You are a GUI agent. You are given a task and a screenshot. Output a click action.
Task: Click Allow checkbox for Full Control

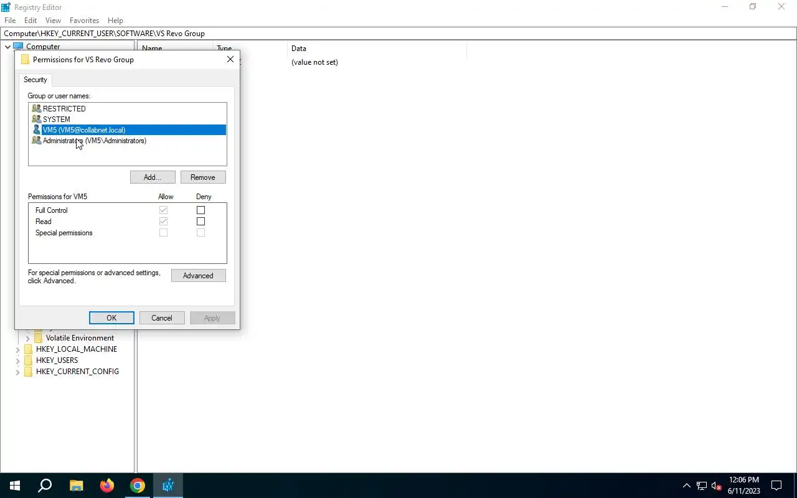[163, 210]
